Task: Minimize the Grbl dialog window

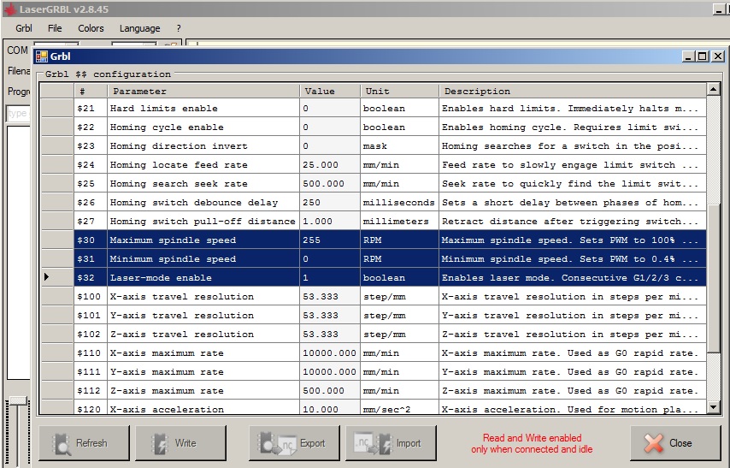Action: [x=689, y=56]
